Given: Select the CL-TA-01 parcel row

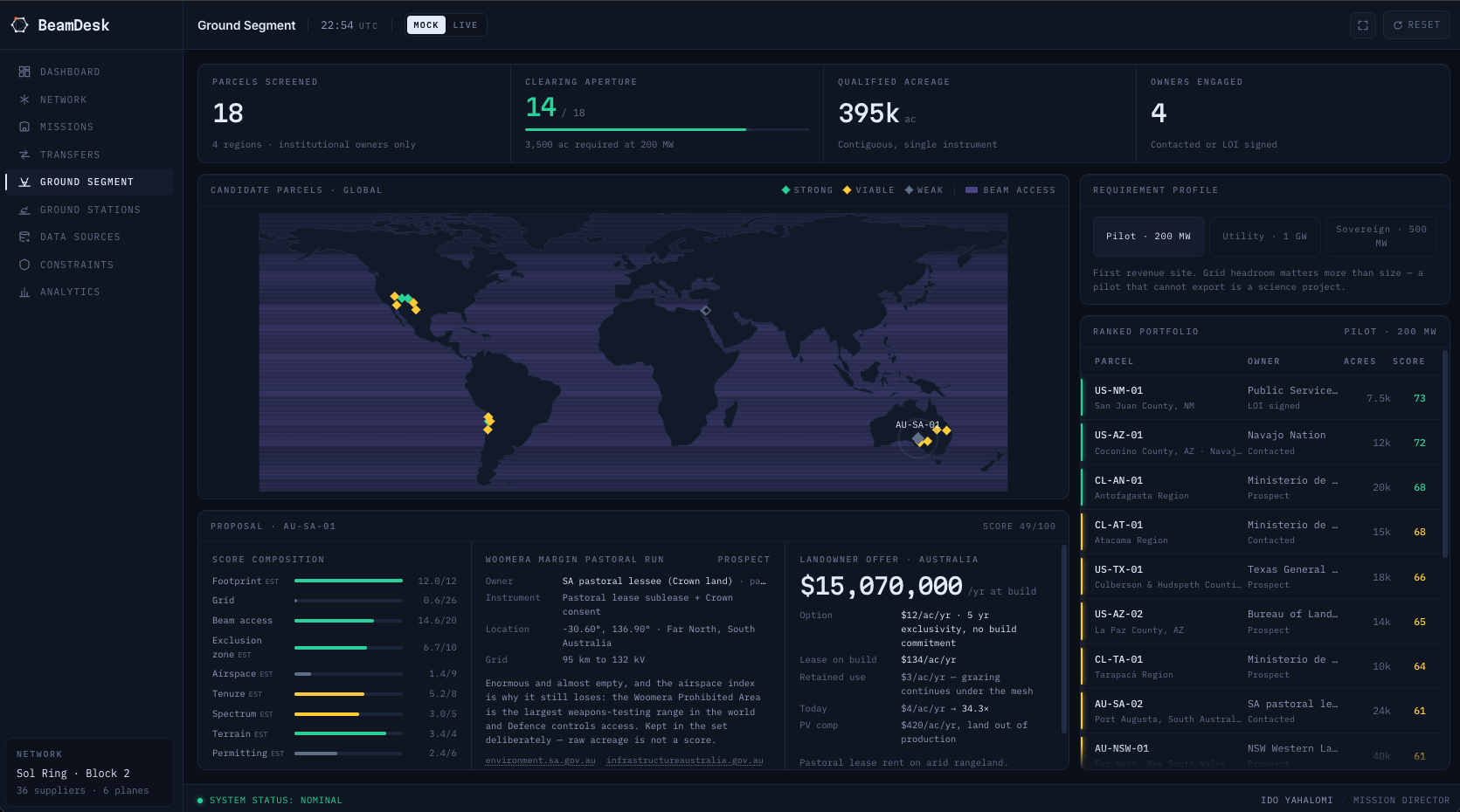Looking at the screenshot, I should [1260, 667].
